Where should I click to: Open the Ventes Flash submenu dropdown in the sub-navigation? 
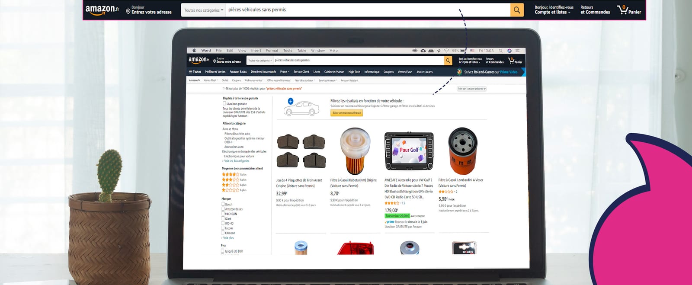click(211, 80)
